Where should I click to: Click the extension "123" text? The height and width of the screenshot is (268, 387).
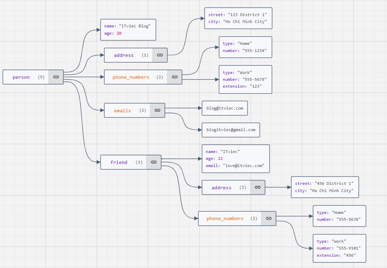tap(242, 86)
